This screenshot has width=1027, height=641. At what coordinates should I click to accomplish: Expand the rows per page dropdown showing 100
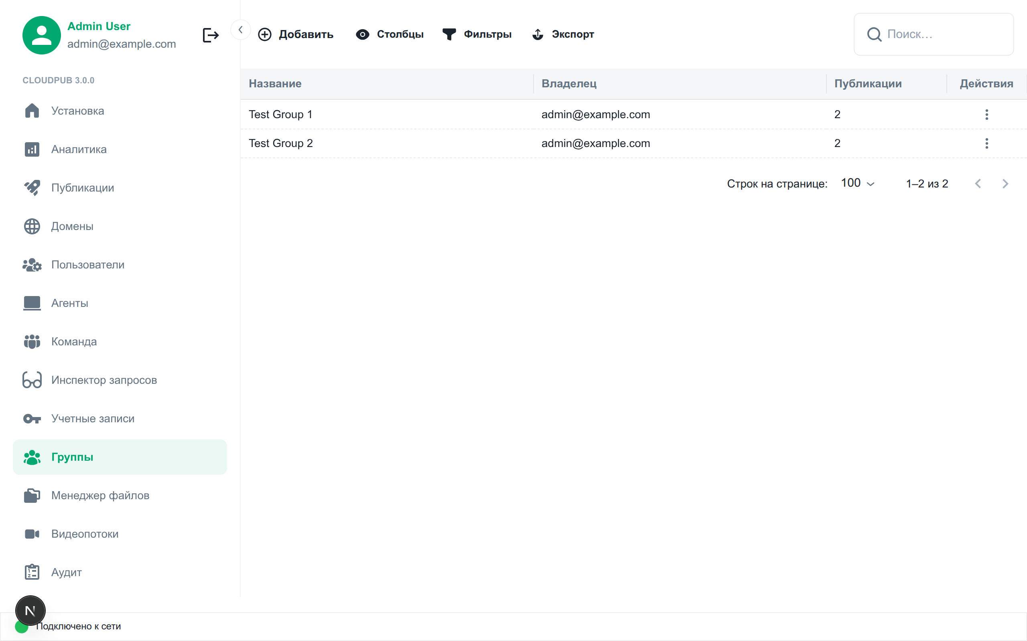point(857,183)
